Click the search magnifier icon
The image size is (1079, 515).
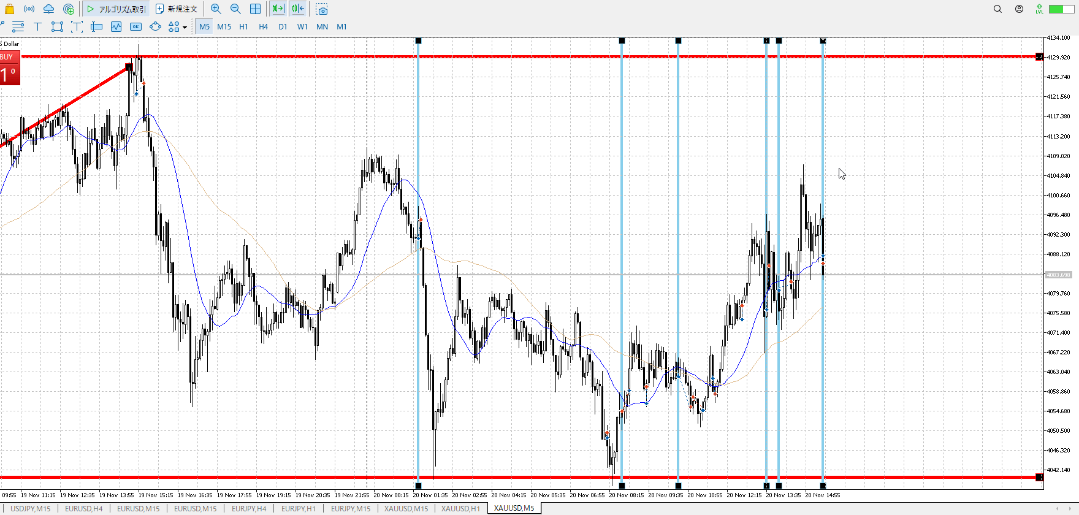pyautogui.click(x=997, y=9)
